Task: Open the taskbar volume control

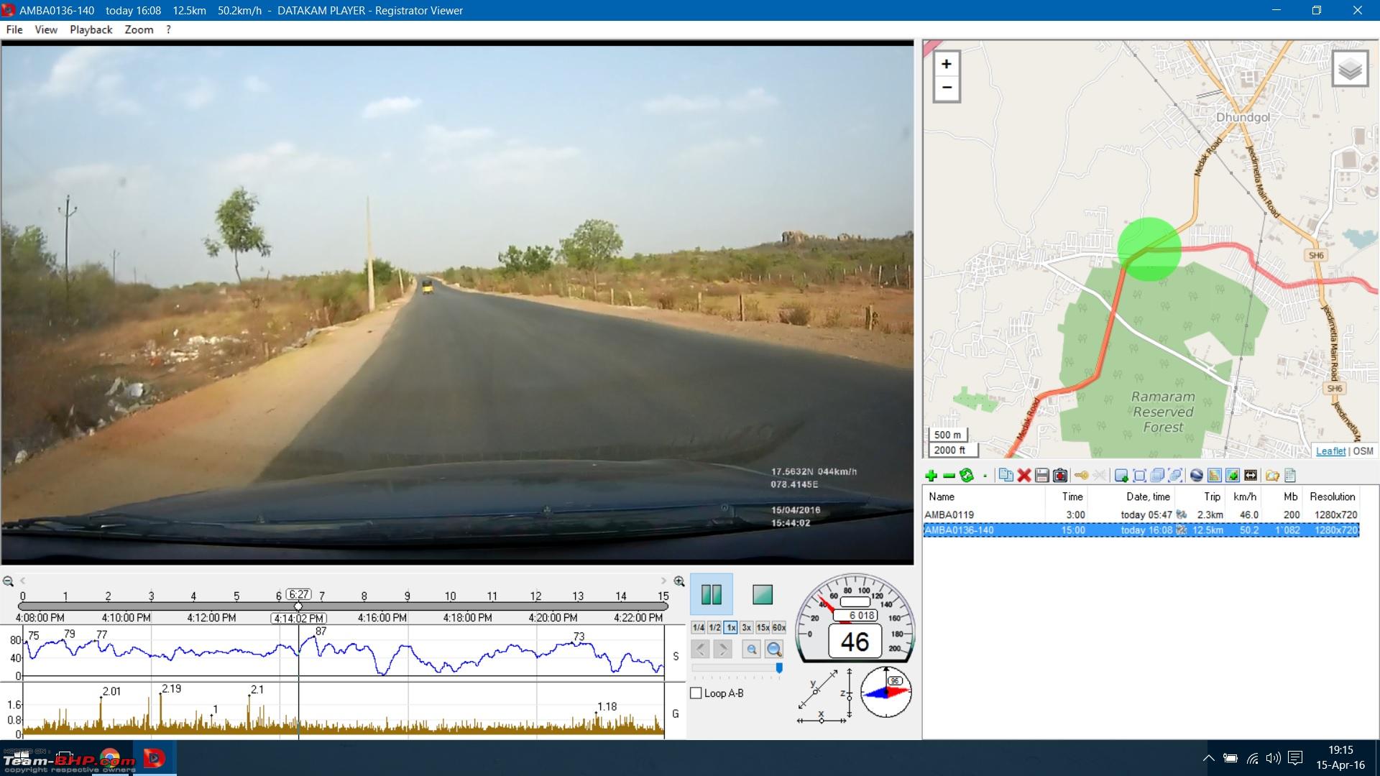Action: (x=1274, y=758)
